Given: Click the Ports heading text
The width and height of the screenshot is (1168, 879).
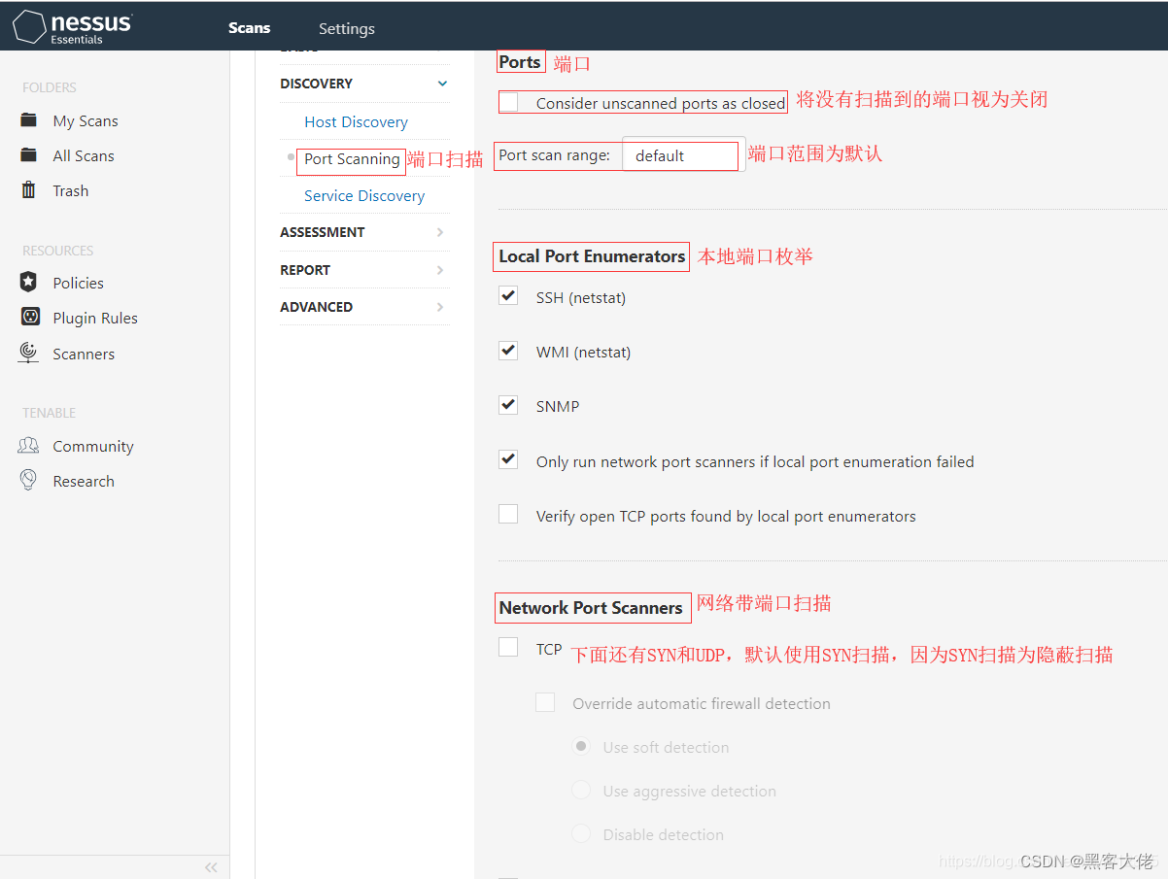Looking at the screenshot, I should tap(520, 61).
